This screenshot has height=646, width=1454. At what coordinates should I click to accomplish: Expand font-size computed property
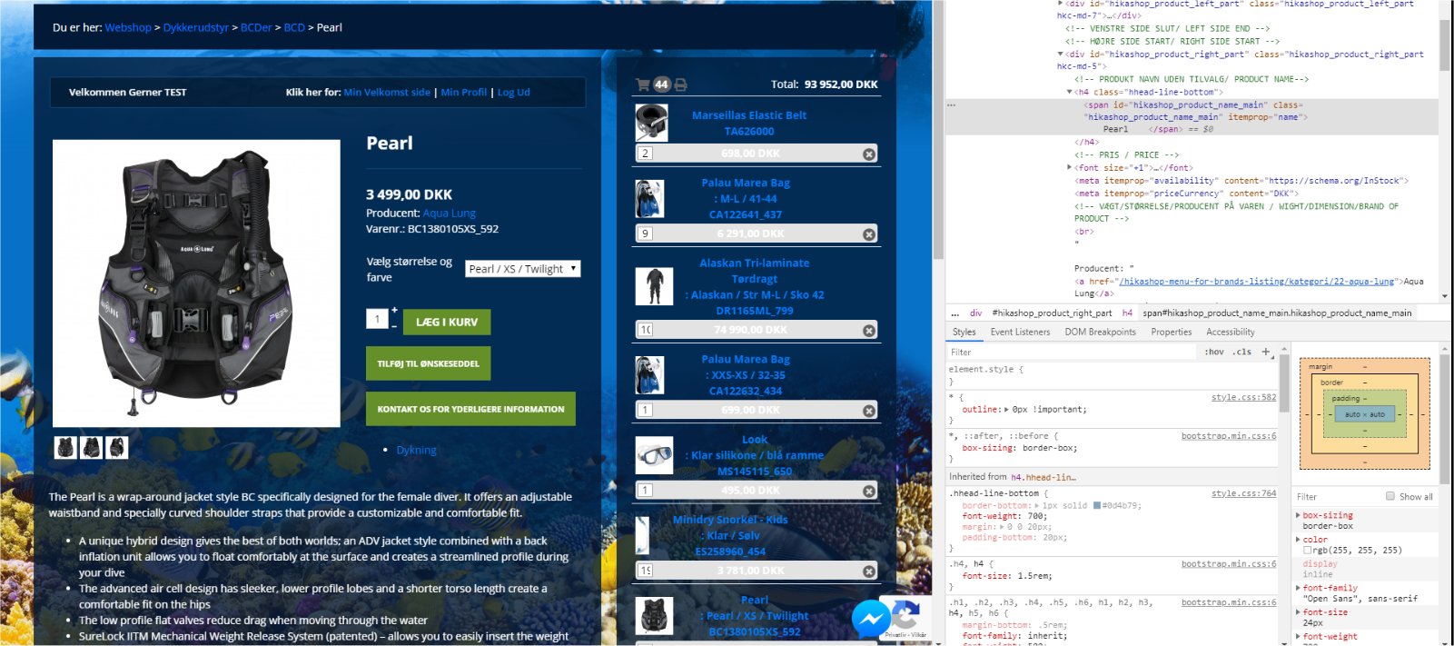[x=1298, y=612]
